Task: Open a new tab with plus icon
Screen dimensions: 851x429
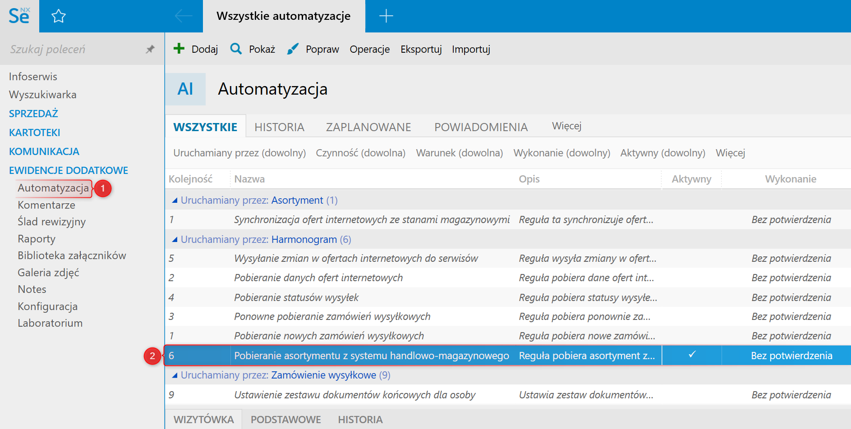Action: click(386, 16)
